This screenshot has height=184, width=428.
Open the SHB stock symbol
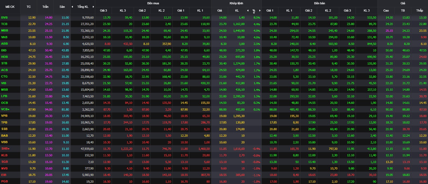point(5,148)
